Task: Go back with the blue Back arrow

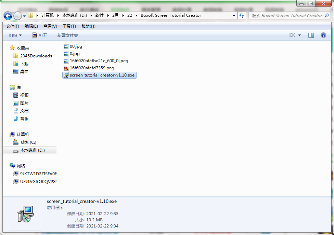Action: pos(8,16)
